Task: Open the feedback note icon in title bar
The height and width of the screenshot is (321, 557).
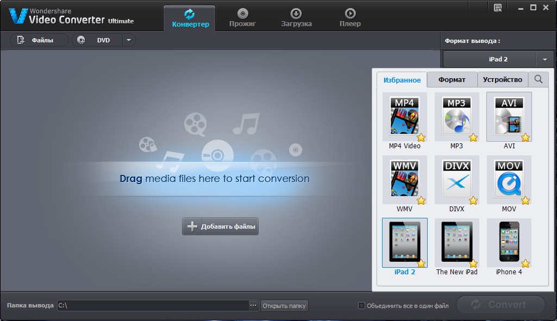Action: [x=498, y=8]
